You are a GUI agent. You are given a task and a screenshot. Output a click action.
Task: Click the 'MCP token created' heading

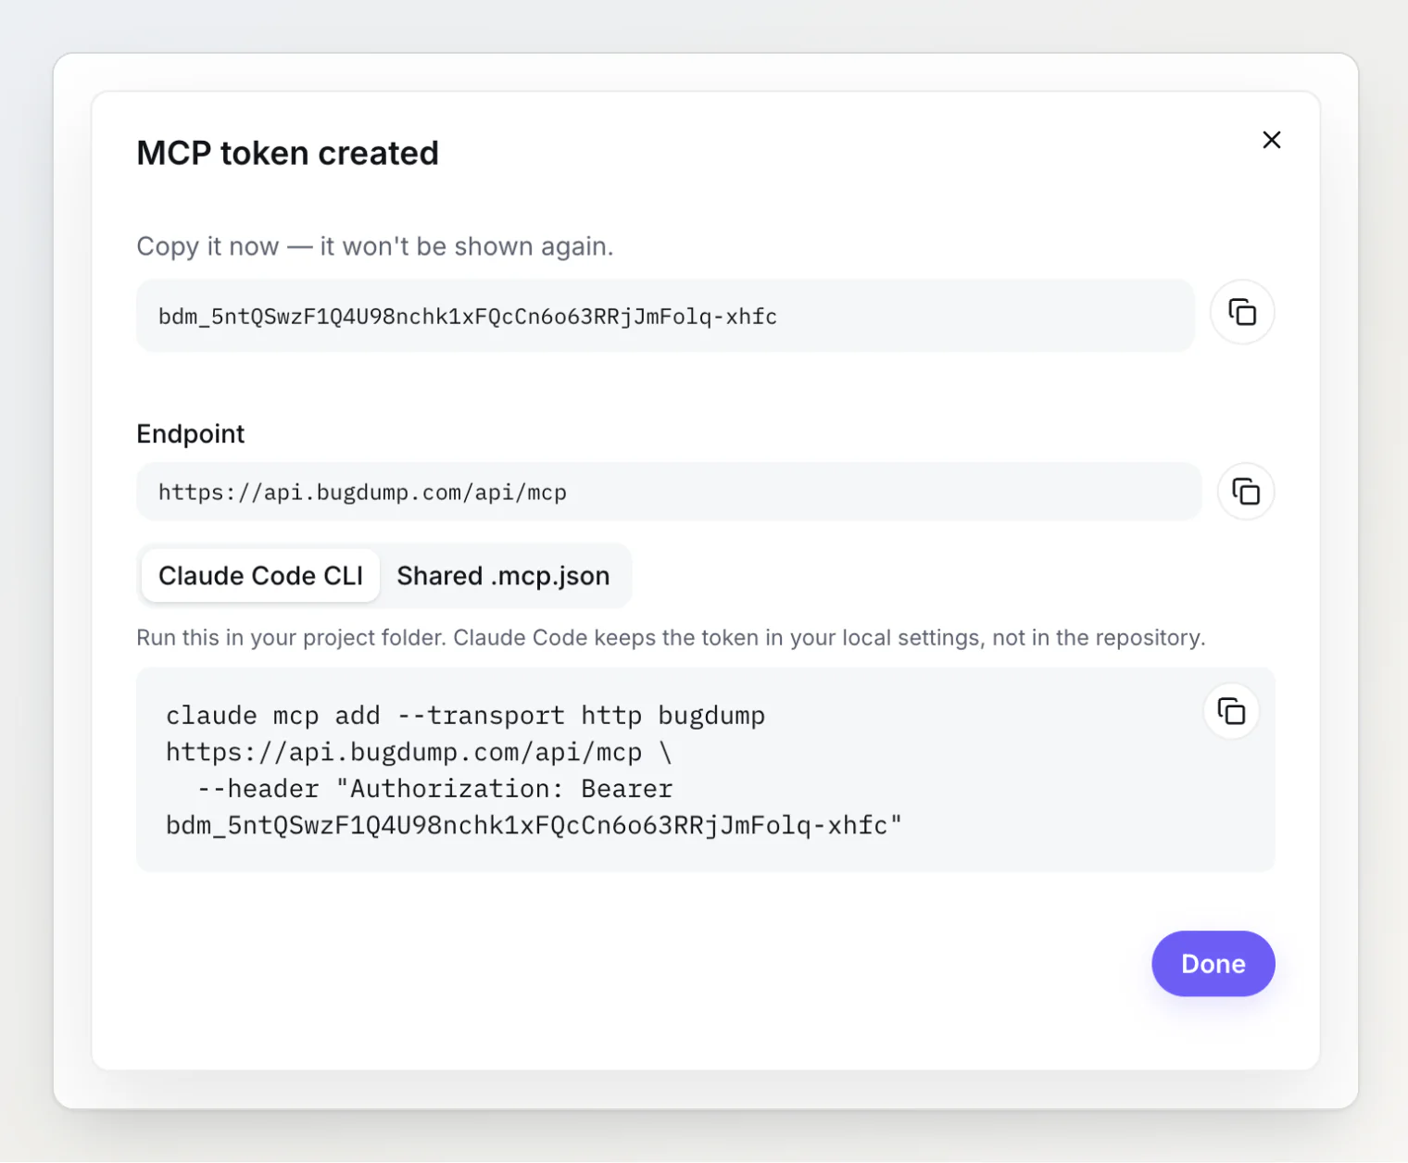(x=288, y=153)
